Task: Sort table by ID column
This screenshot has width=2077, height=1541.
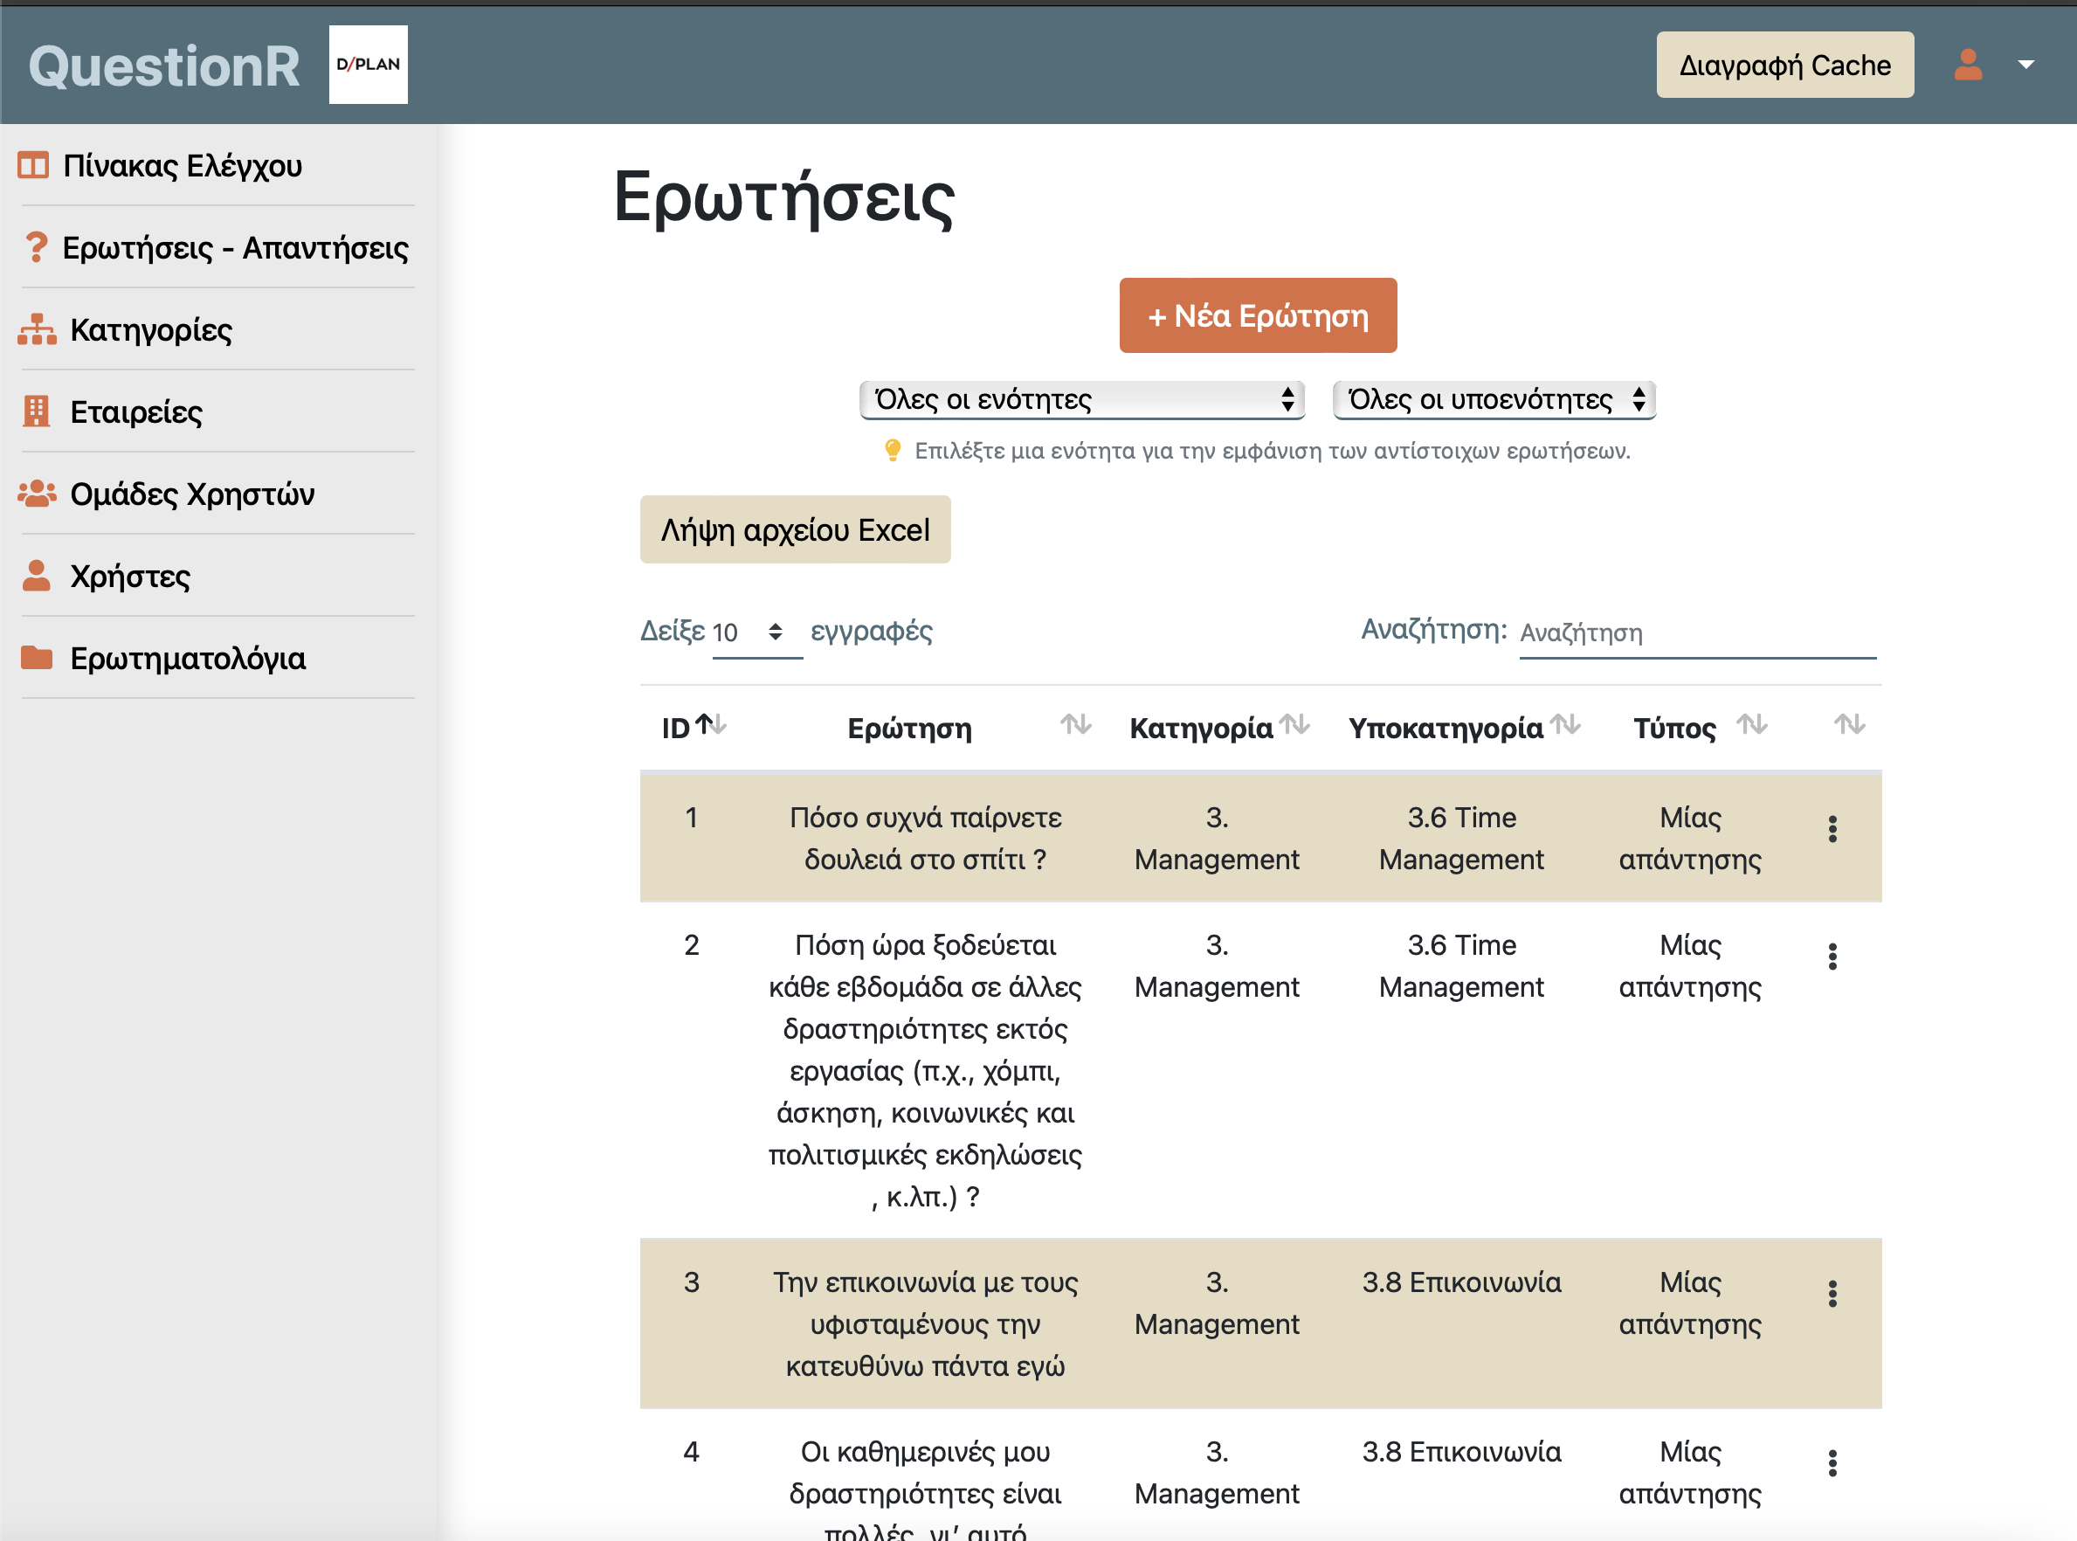Action: click(x=693, y=727)
